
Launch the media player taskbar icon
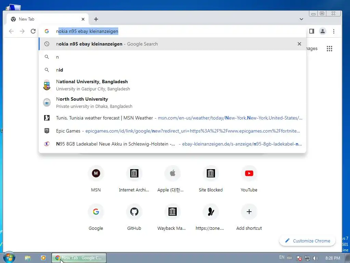pyautogui.click(x=43, y=258)
